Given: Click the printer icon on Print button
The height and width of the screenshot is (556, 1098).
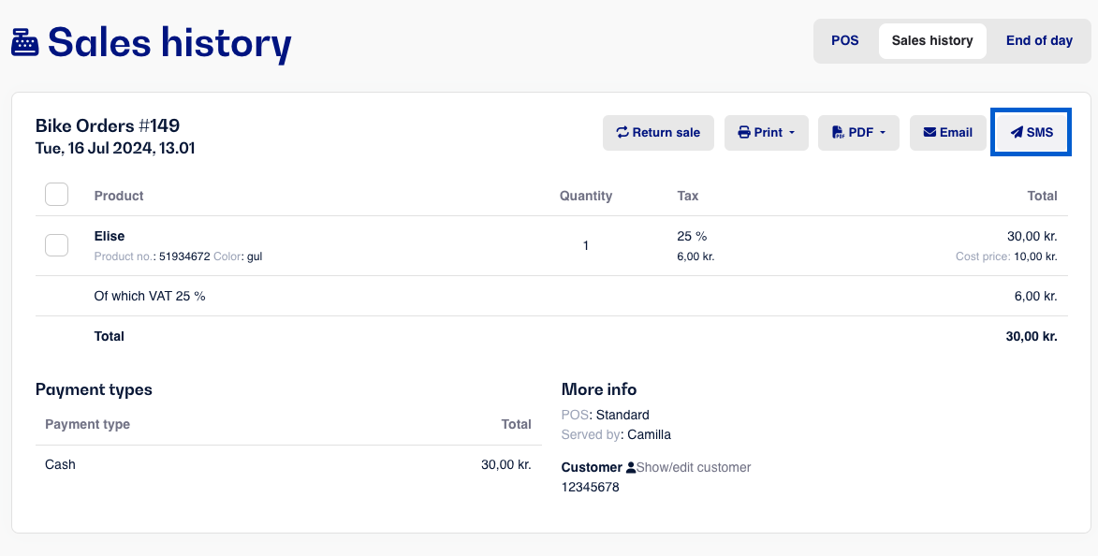Looking at the screenshot, I should pyautogui.click(x=744, y=132).
